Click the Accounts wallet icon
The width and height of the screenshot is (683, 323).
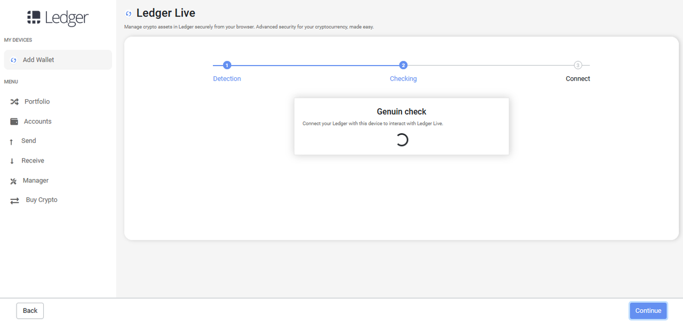point(14,122)
